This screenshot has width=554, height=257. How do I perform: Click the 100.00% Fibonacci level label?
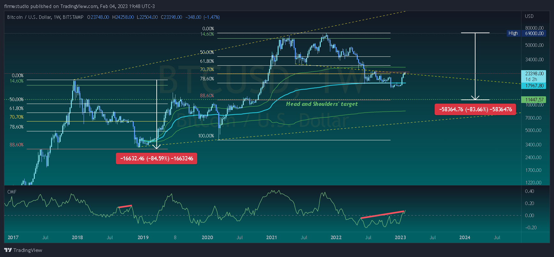coord(206,136)
